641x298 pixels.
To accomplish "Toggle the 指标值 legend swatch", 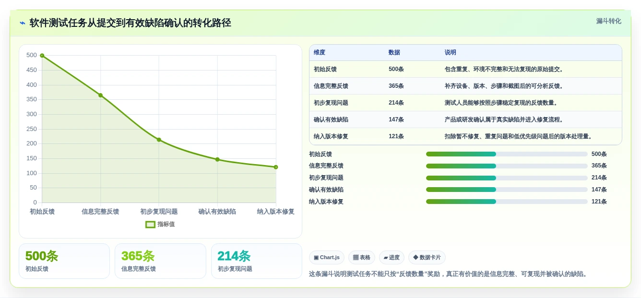I will click(150, 224).
